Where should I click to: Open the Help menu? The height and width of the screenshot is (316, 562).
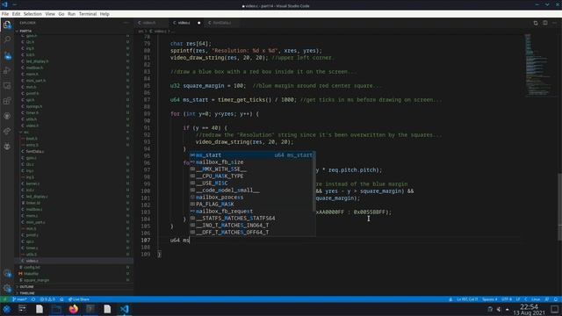(x=104, y=14)
